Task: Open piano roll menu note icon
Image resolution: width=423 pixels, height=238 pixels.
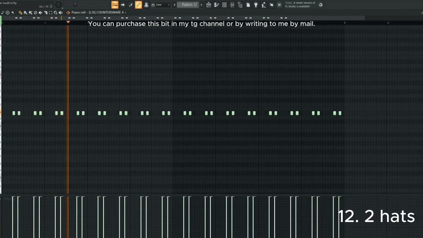Action: [x=3, y=13]
